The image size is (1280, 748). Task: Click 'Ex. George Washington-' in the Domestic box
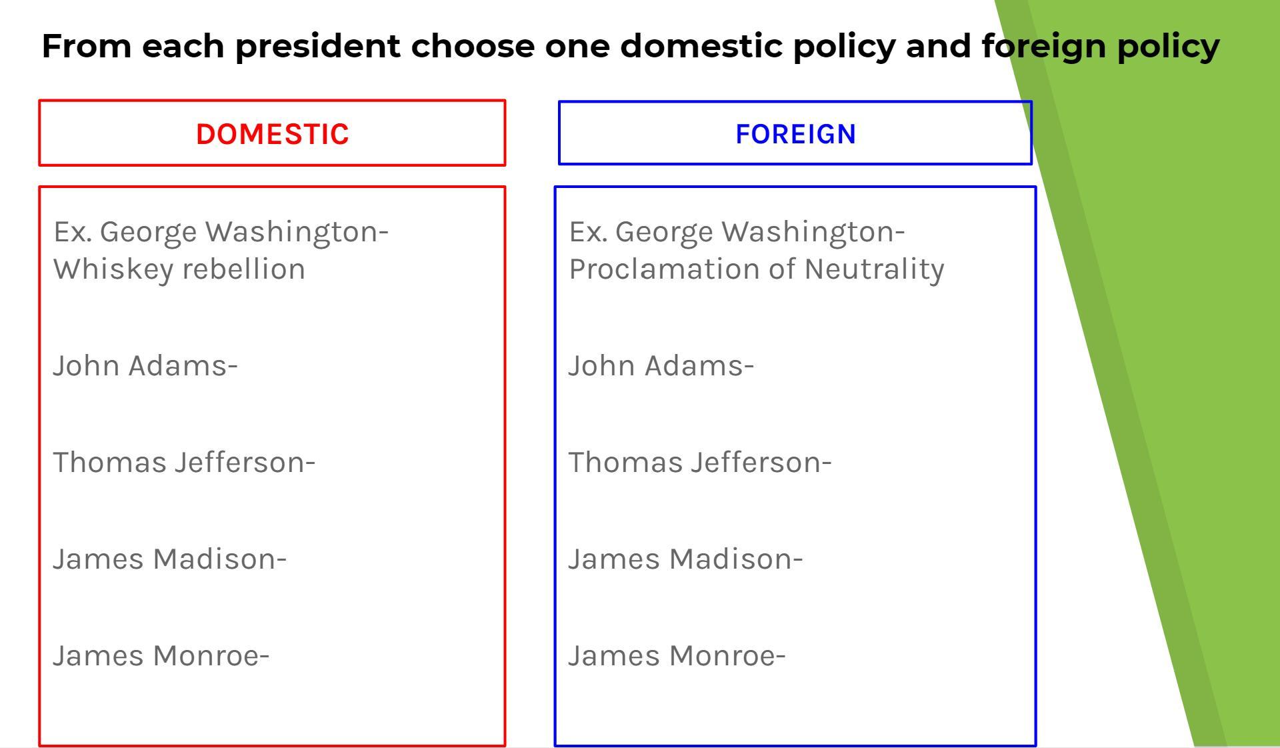pos(221,232)
